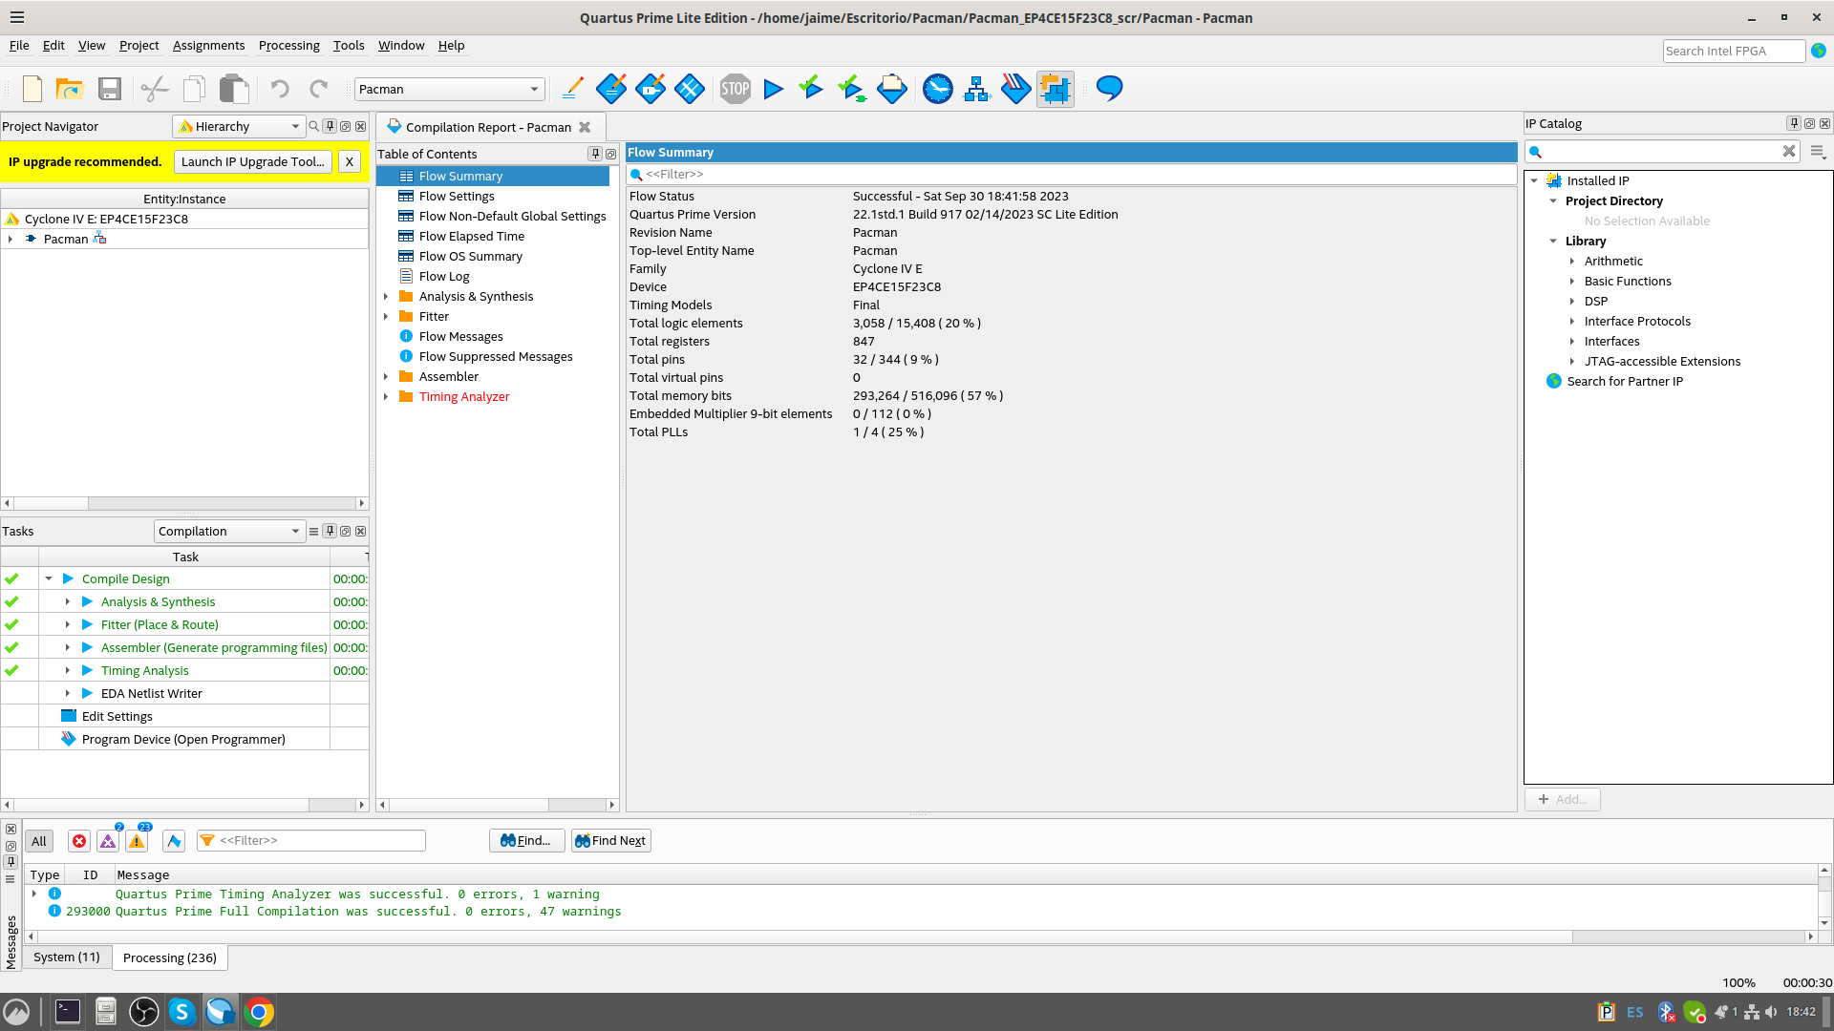Expand the Timing Analyzer report folder
The image size is (1834, 1031).
click(x=386, y=397)
